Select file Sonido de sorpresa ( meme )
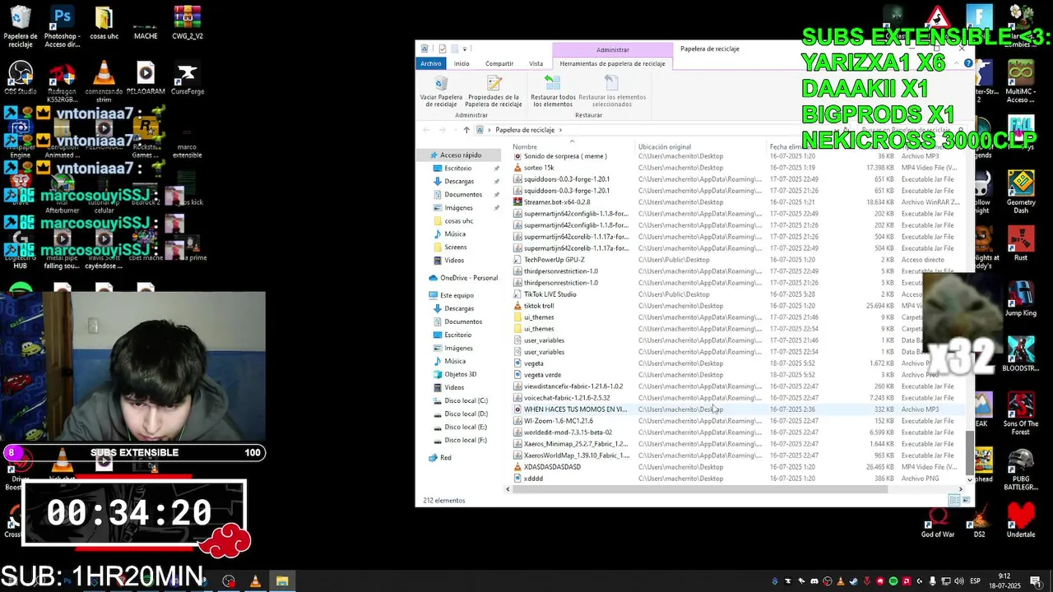Image resolution: width=1053 pixels, height=592 pixels. pyautogui.click(x=565, y=155)
